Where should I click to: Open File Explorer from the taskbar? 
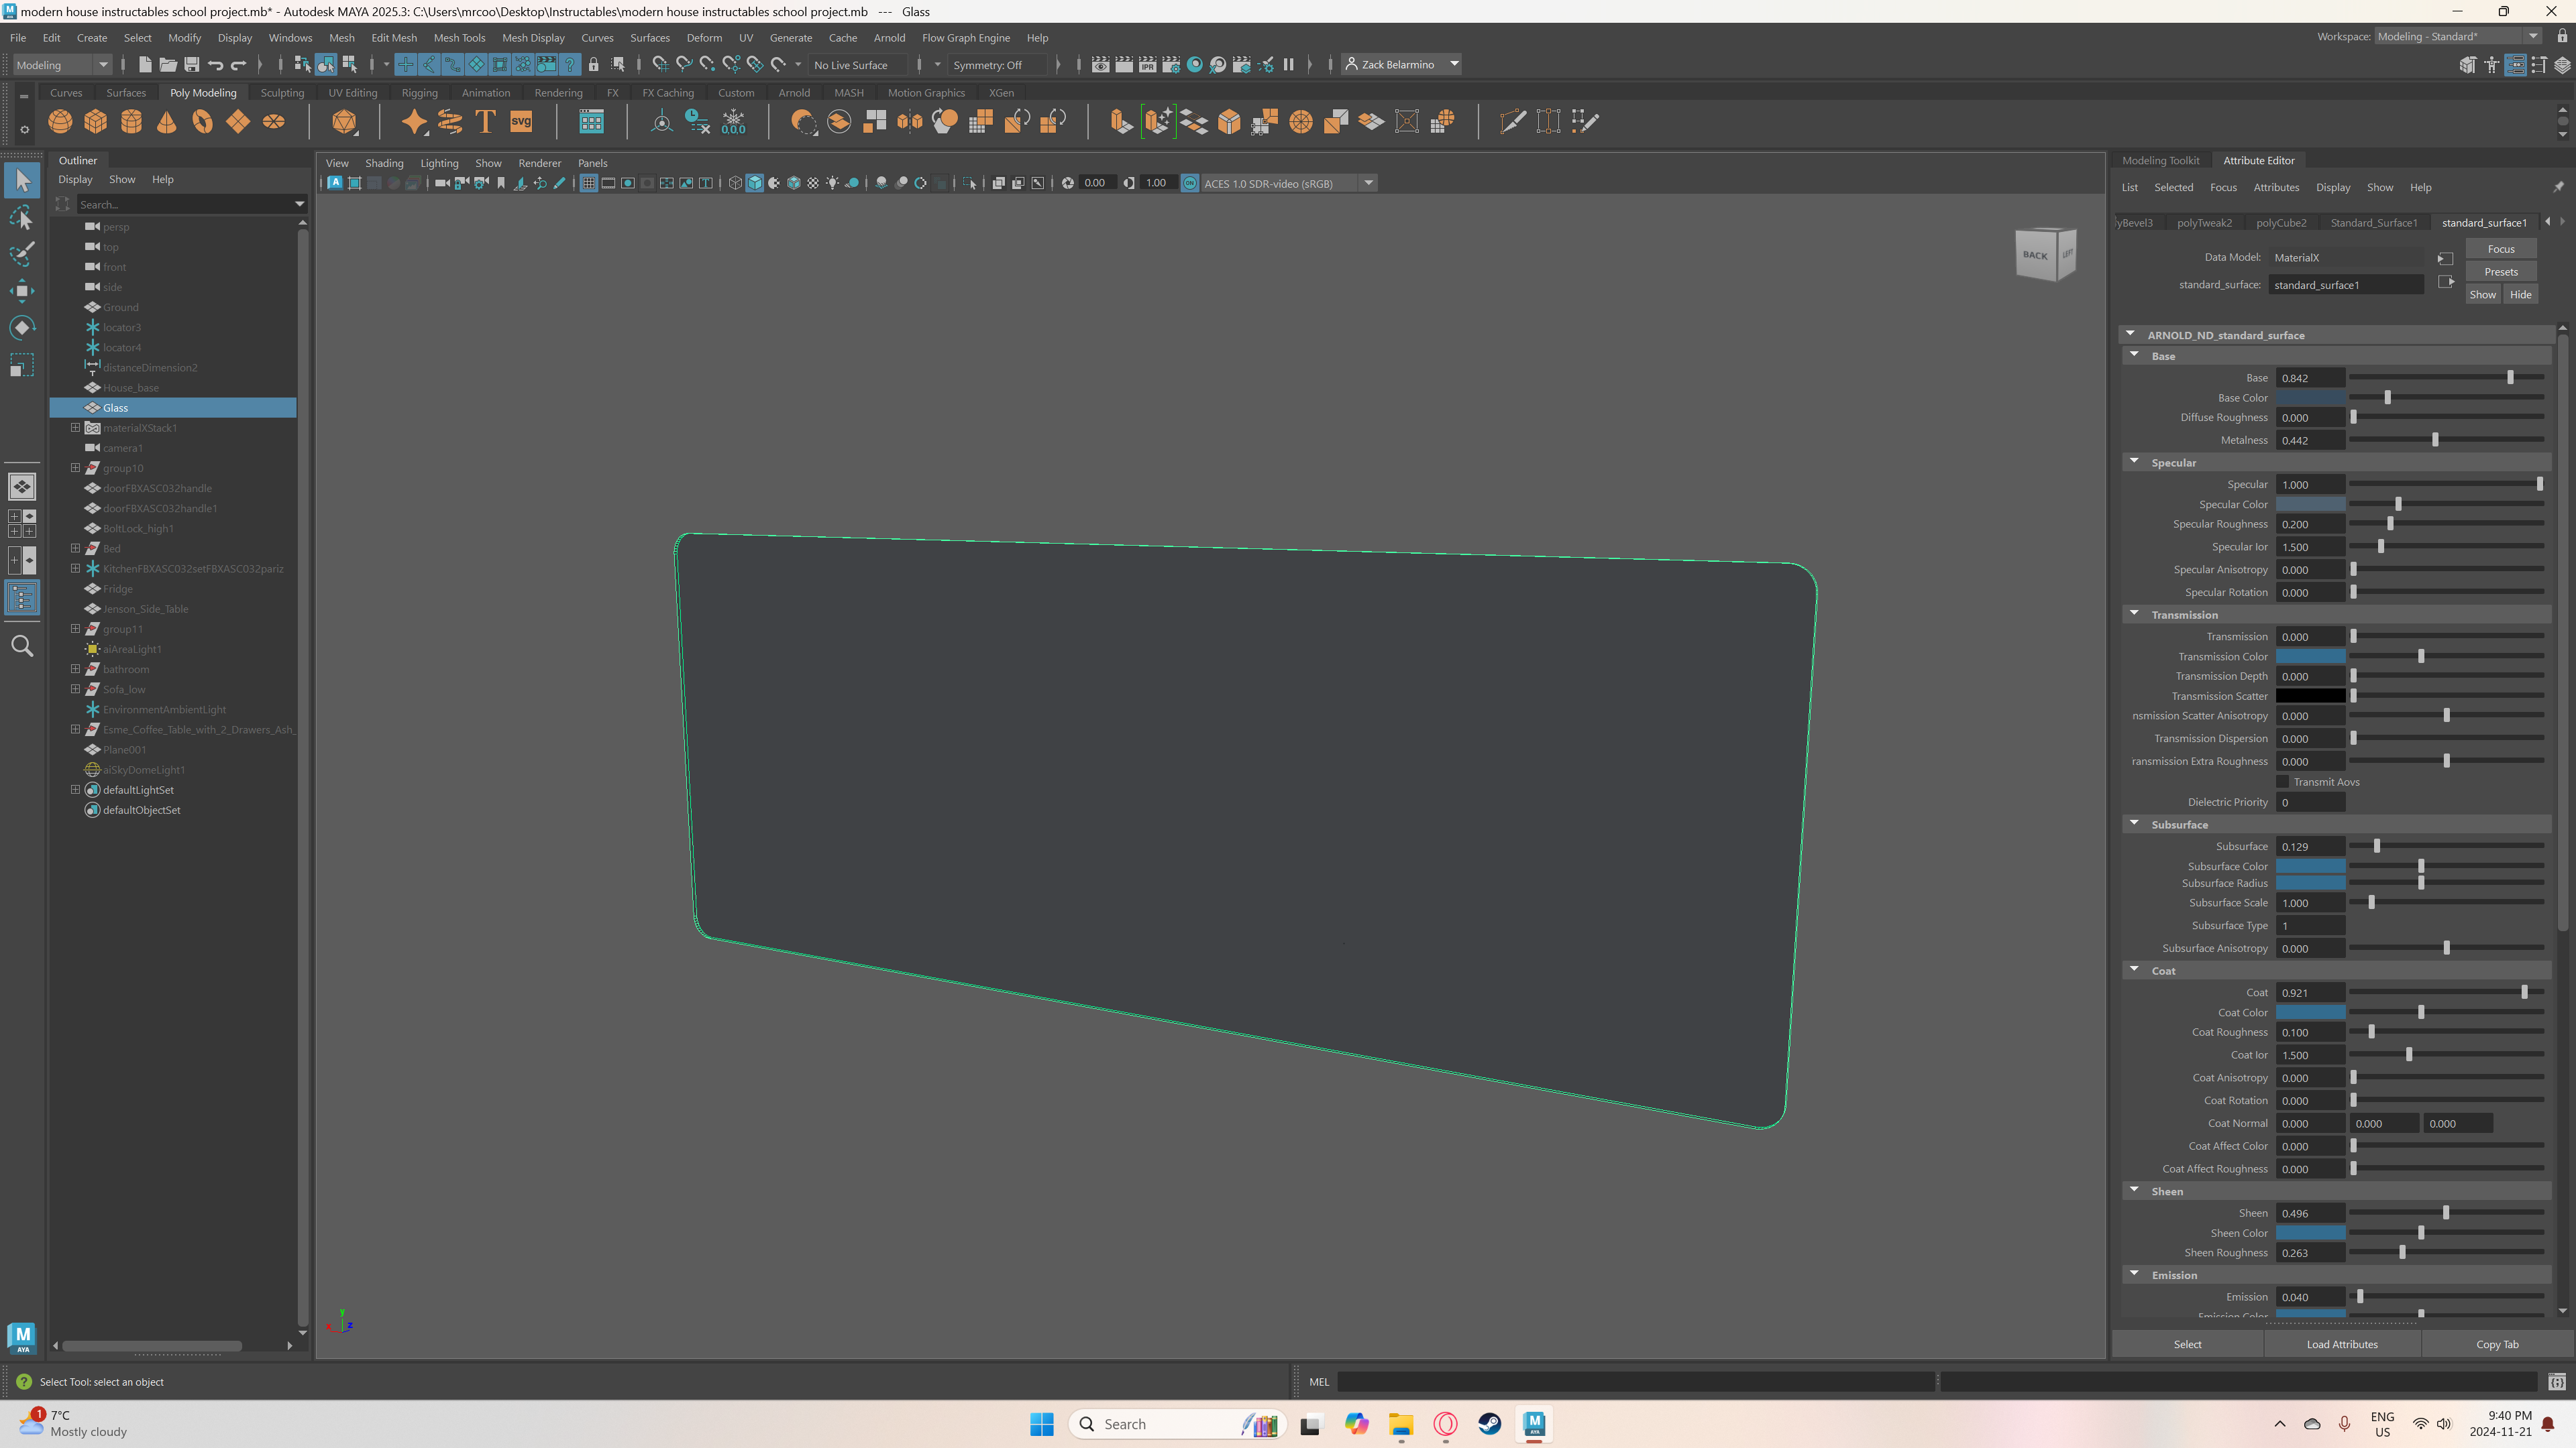[1401, 1424]
